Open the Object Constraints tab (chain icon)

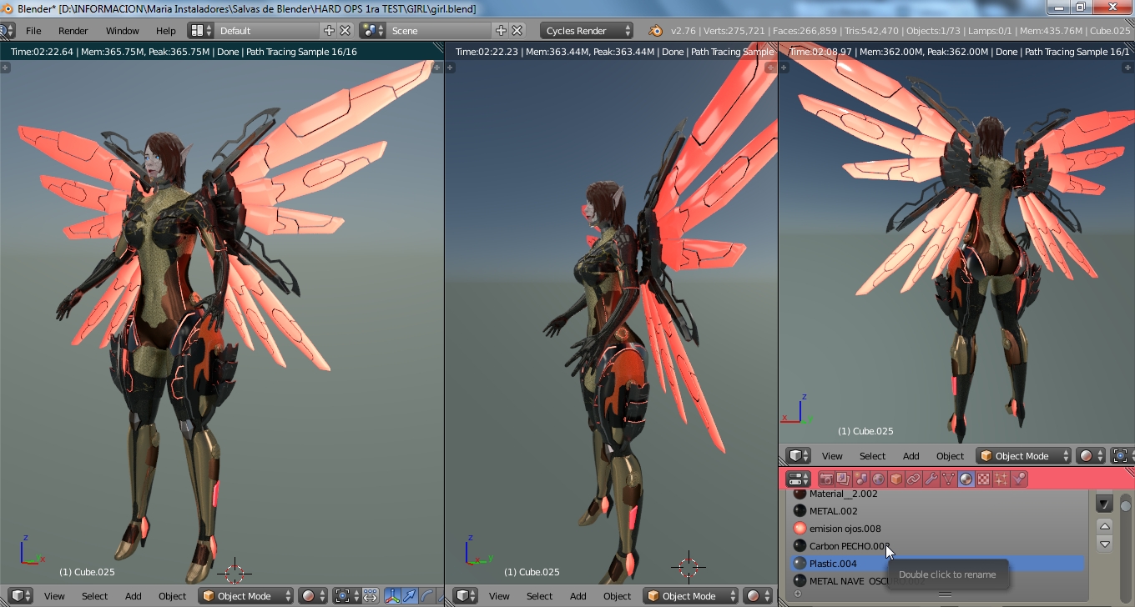coord(913,479)
